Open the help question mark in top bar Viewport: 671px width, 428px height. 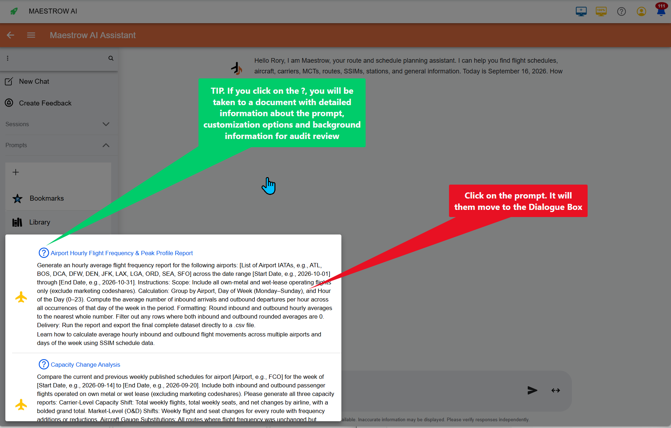[621, 11]
